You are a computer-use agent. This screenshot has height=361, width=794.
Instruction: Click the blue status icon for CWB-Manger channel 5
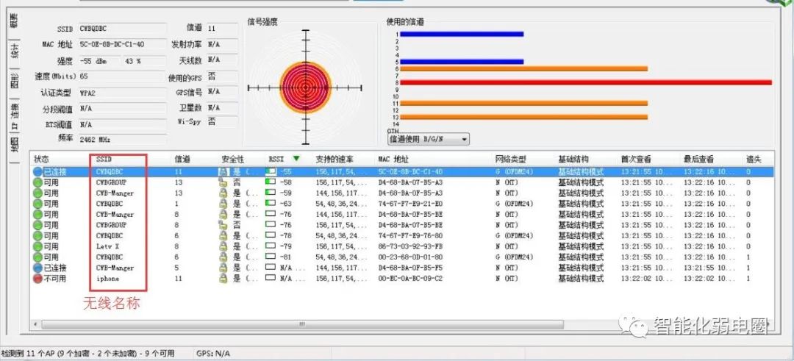point(38,268)
